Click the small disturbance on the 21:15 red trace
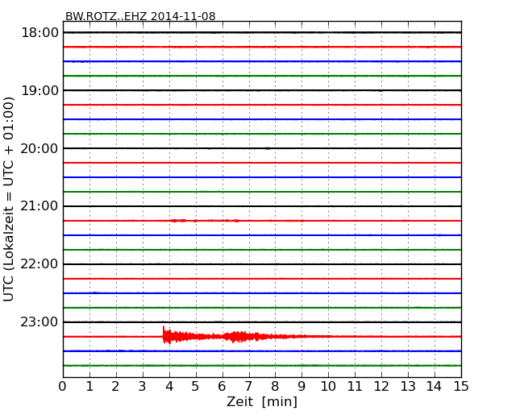This screenshot has width=524, height=419. pyautogui.click(x=206, y=221)
